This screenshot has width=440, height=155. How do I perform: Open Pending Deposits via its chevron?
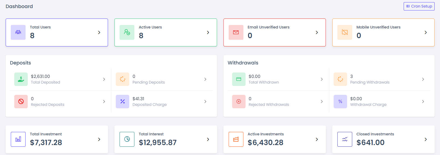[205, 79]
